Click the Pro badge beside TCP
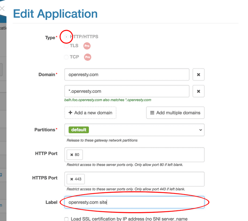Image resolution: width=248 pixels, height=221 pixels. click(x=88, y=57)
